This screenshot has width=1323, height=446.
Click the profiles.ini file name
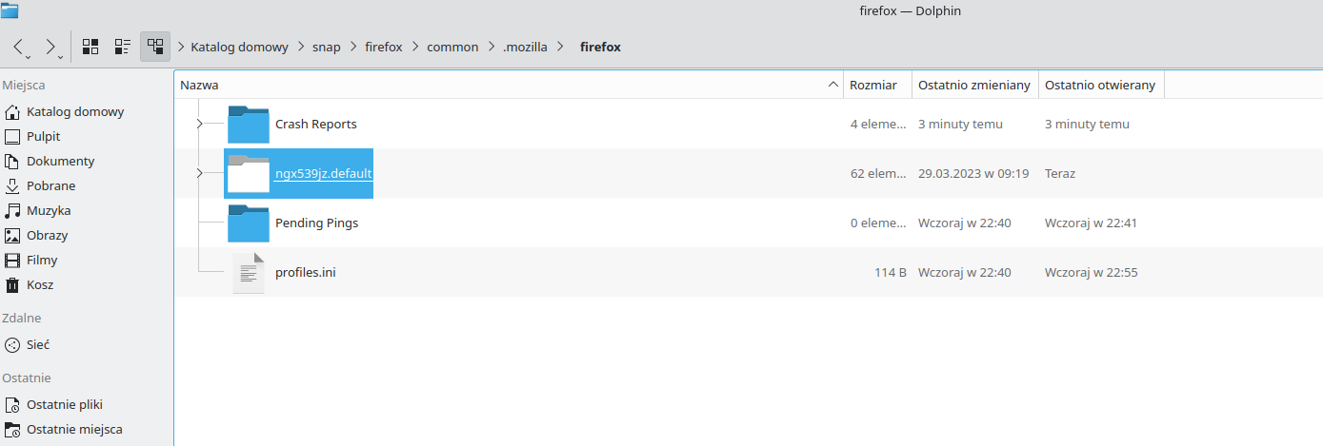tap(306, 272)
